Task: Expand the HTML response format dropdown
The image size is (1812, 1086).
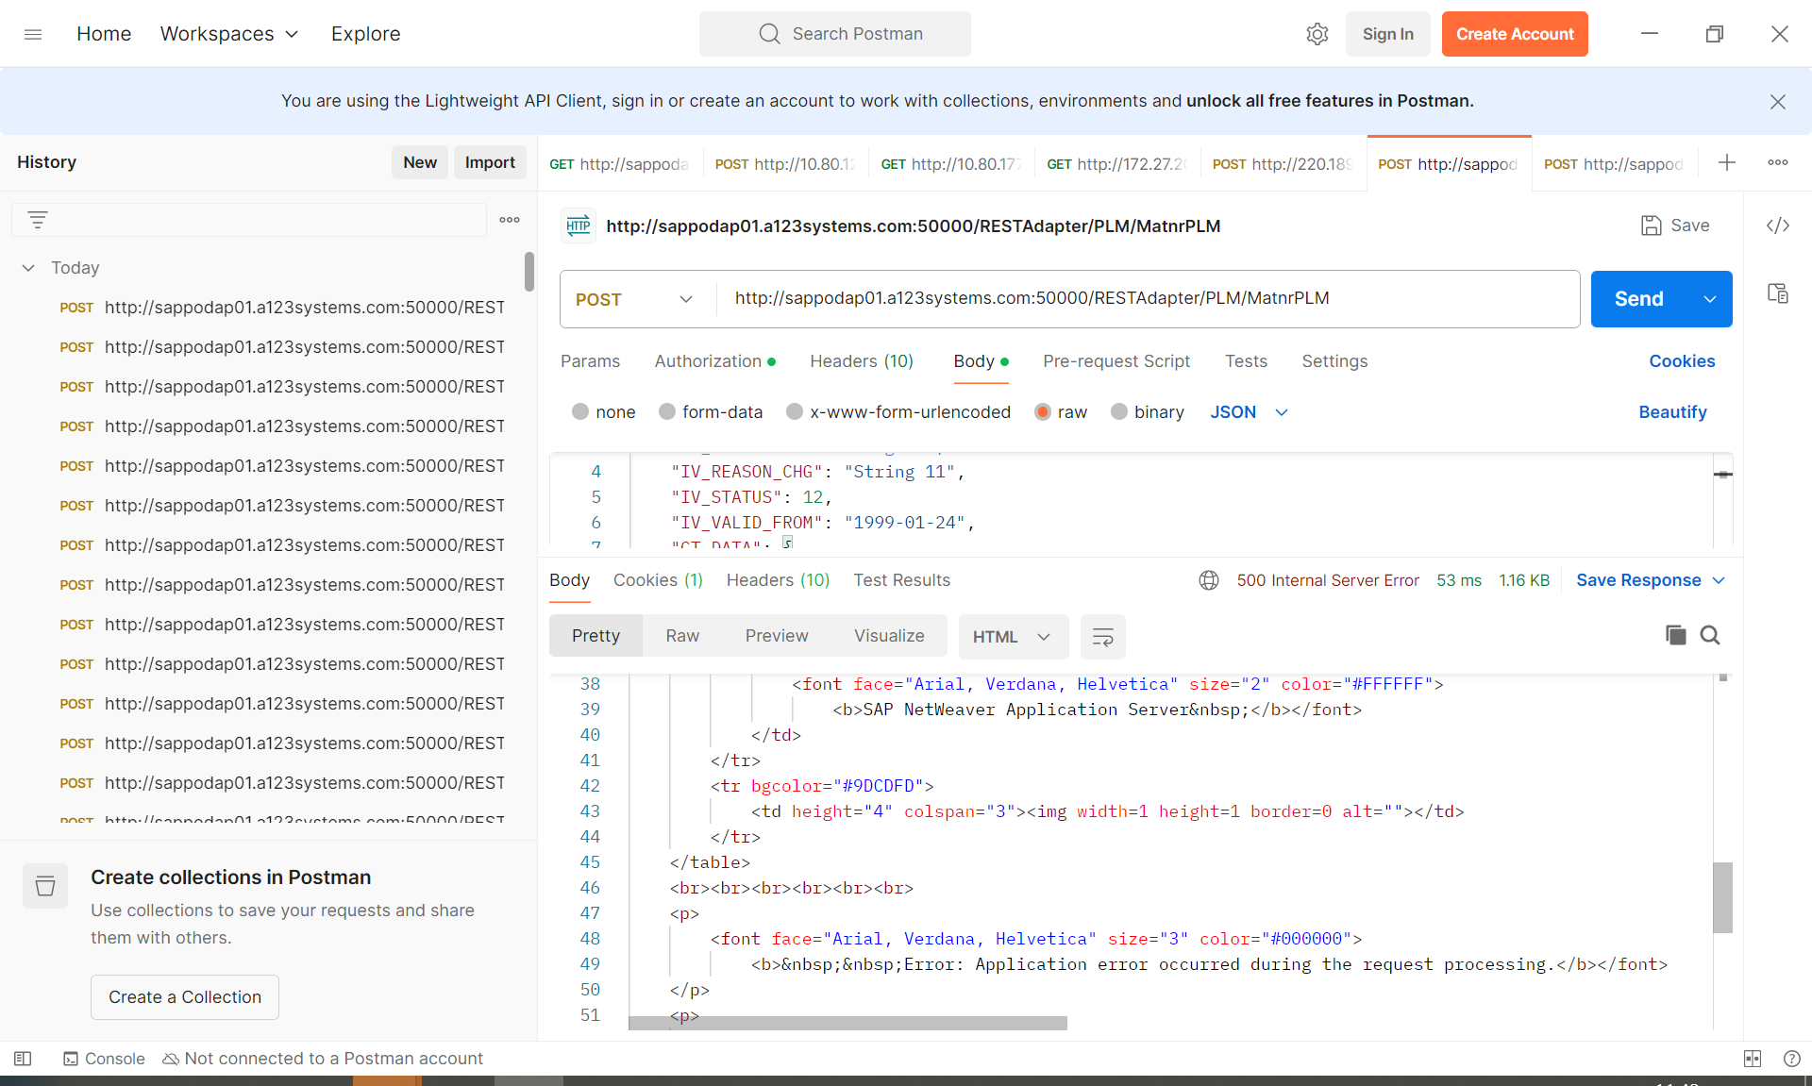Action: coord(1013,637)
